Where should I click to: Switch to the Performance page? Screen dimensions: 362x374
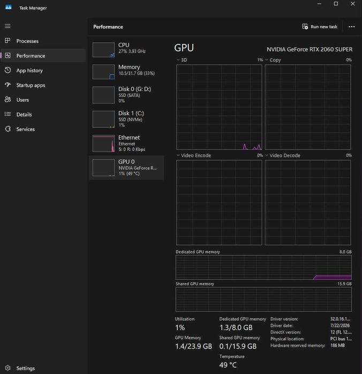click(43, 56)
